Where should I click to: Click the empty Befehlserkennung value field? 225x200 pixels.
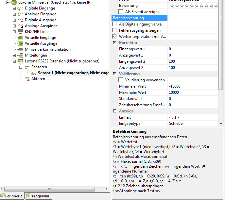193,18
